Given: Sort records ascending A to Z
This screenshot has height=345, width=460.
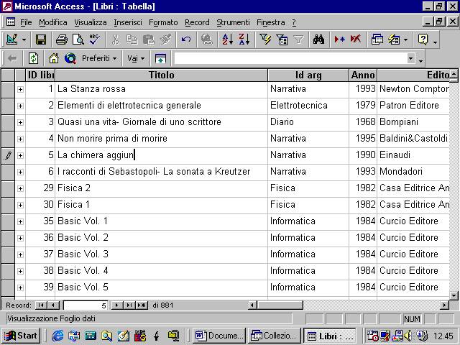Looking at the screenshot, I should click(227, 40).
